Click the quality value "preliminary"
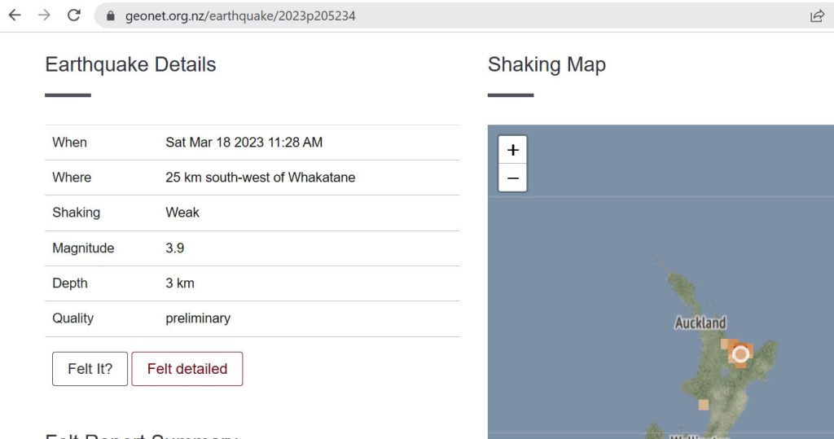This screenshot has width=834, height=439. pyautogui.click(x=198, y=318)
